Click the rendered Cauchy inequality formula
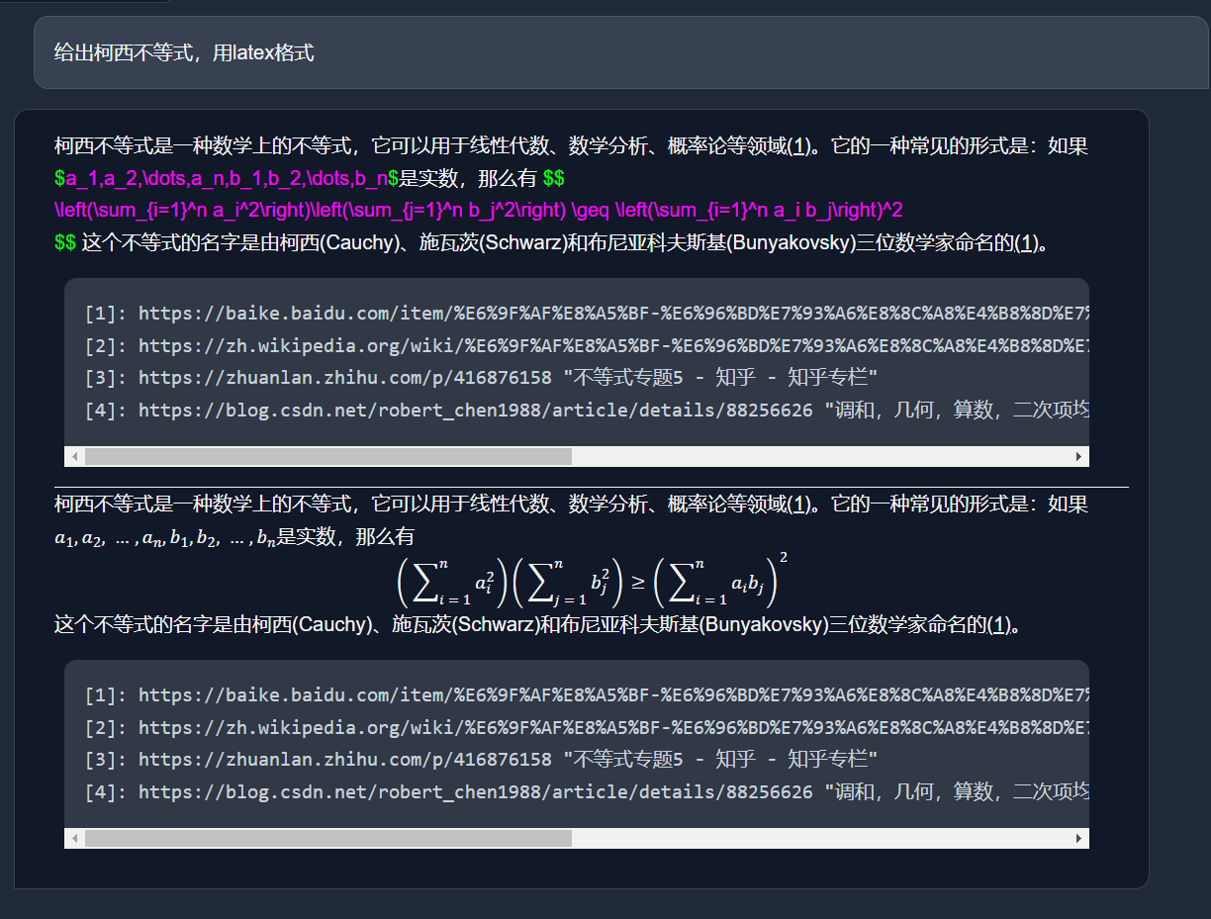 click(x=593, y=581)
